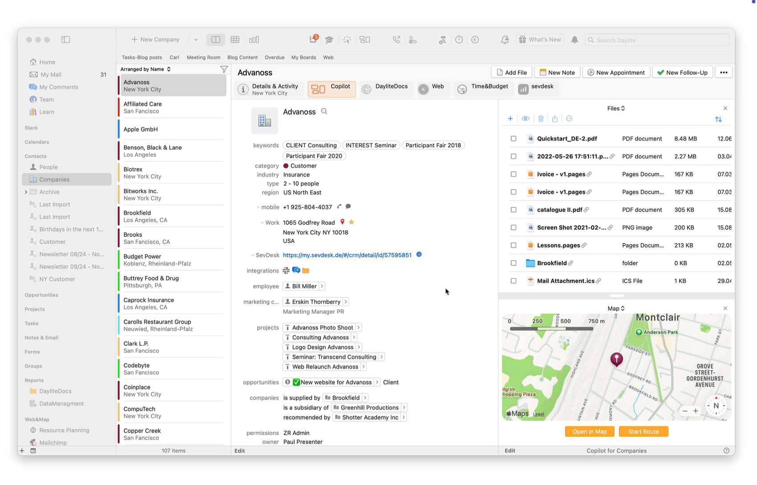Create a New Note
The height and width of the screenshot is (485, 757).
click(557, 73)
